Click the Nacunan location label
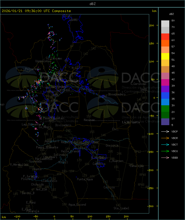The image size is (185, 220). [x=89, y=120]
